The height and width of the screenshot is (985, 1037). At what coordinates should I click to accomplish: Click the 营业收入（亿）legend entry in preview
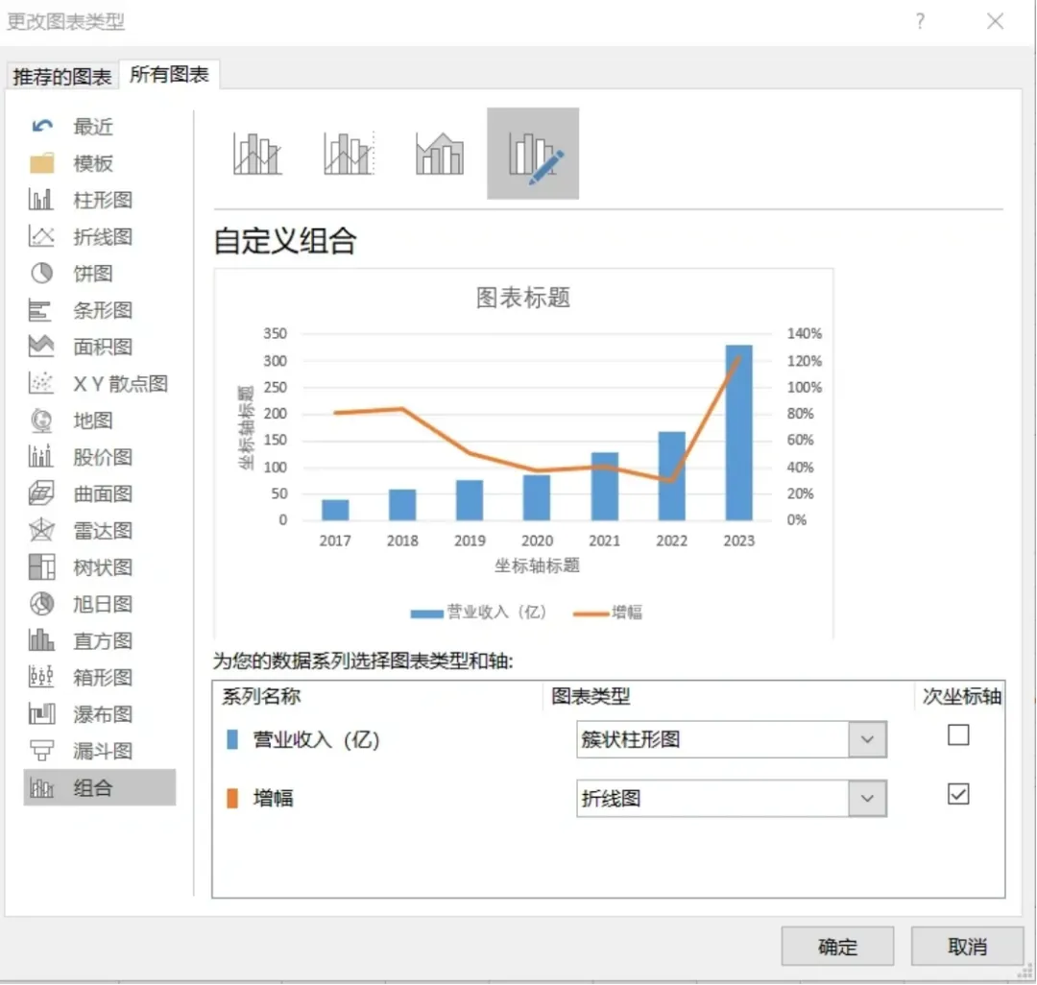point(479,613)
